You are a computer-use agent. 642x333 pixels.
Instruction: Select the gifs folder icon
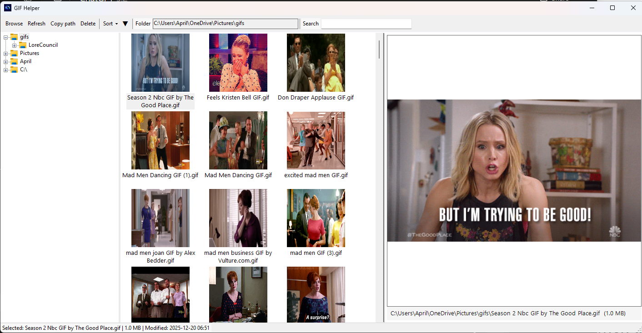(x=14, y=37)
